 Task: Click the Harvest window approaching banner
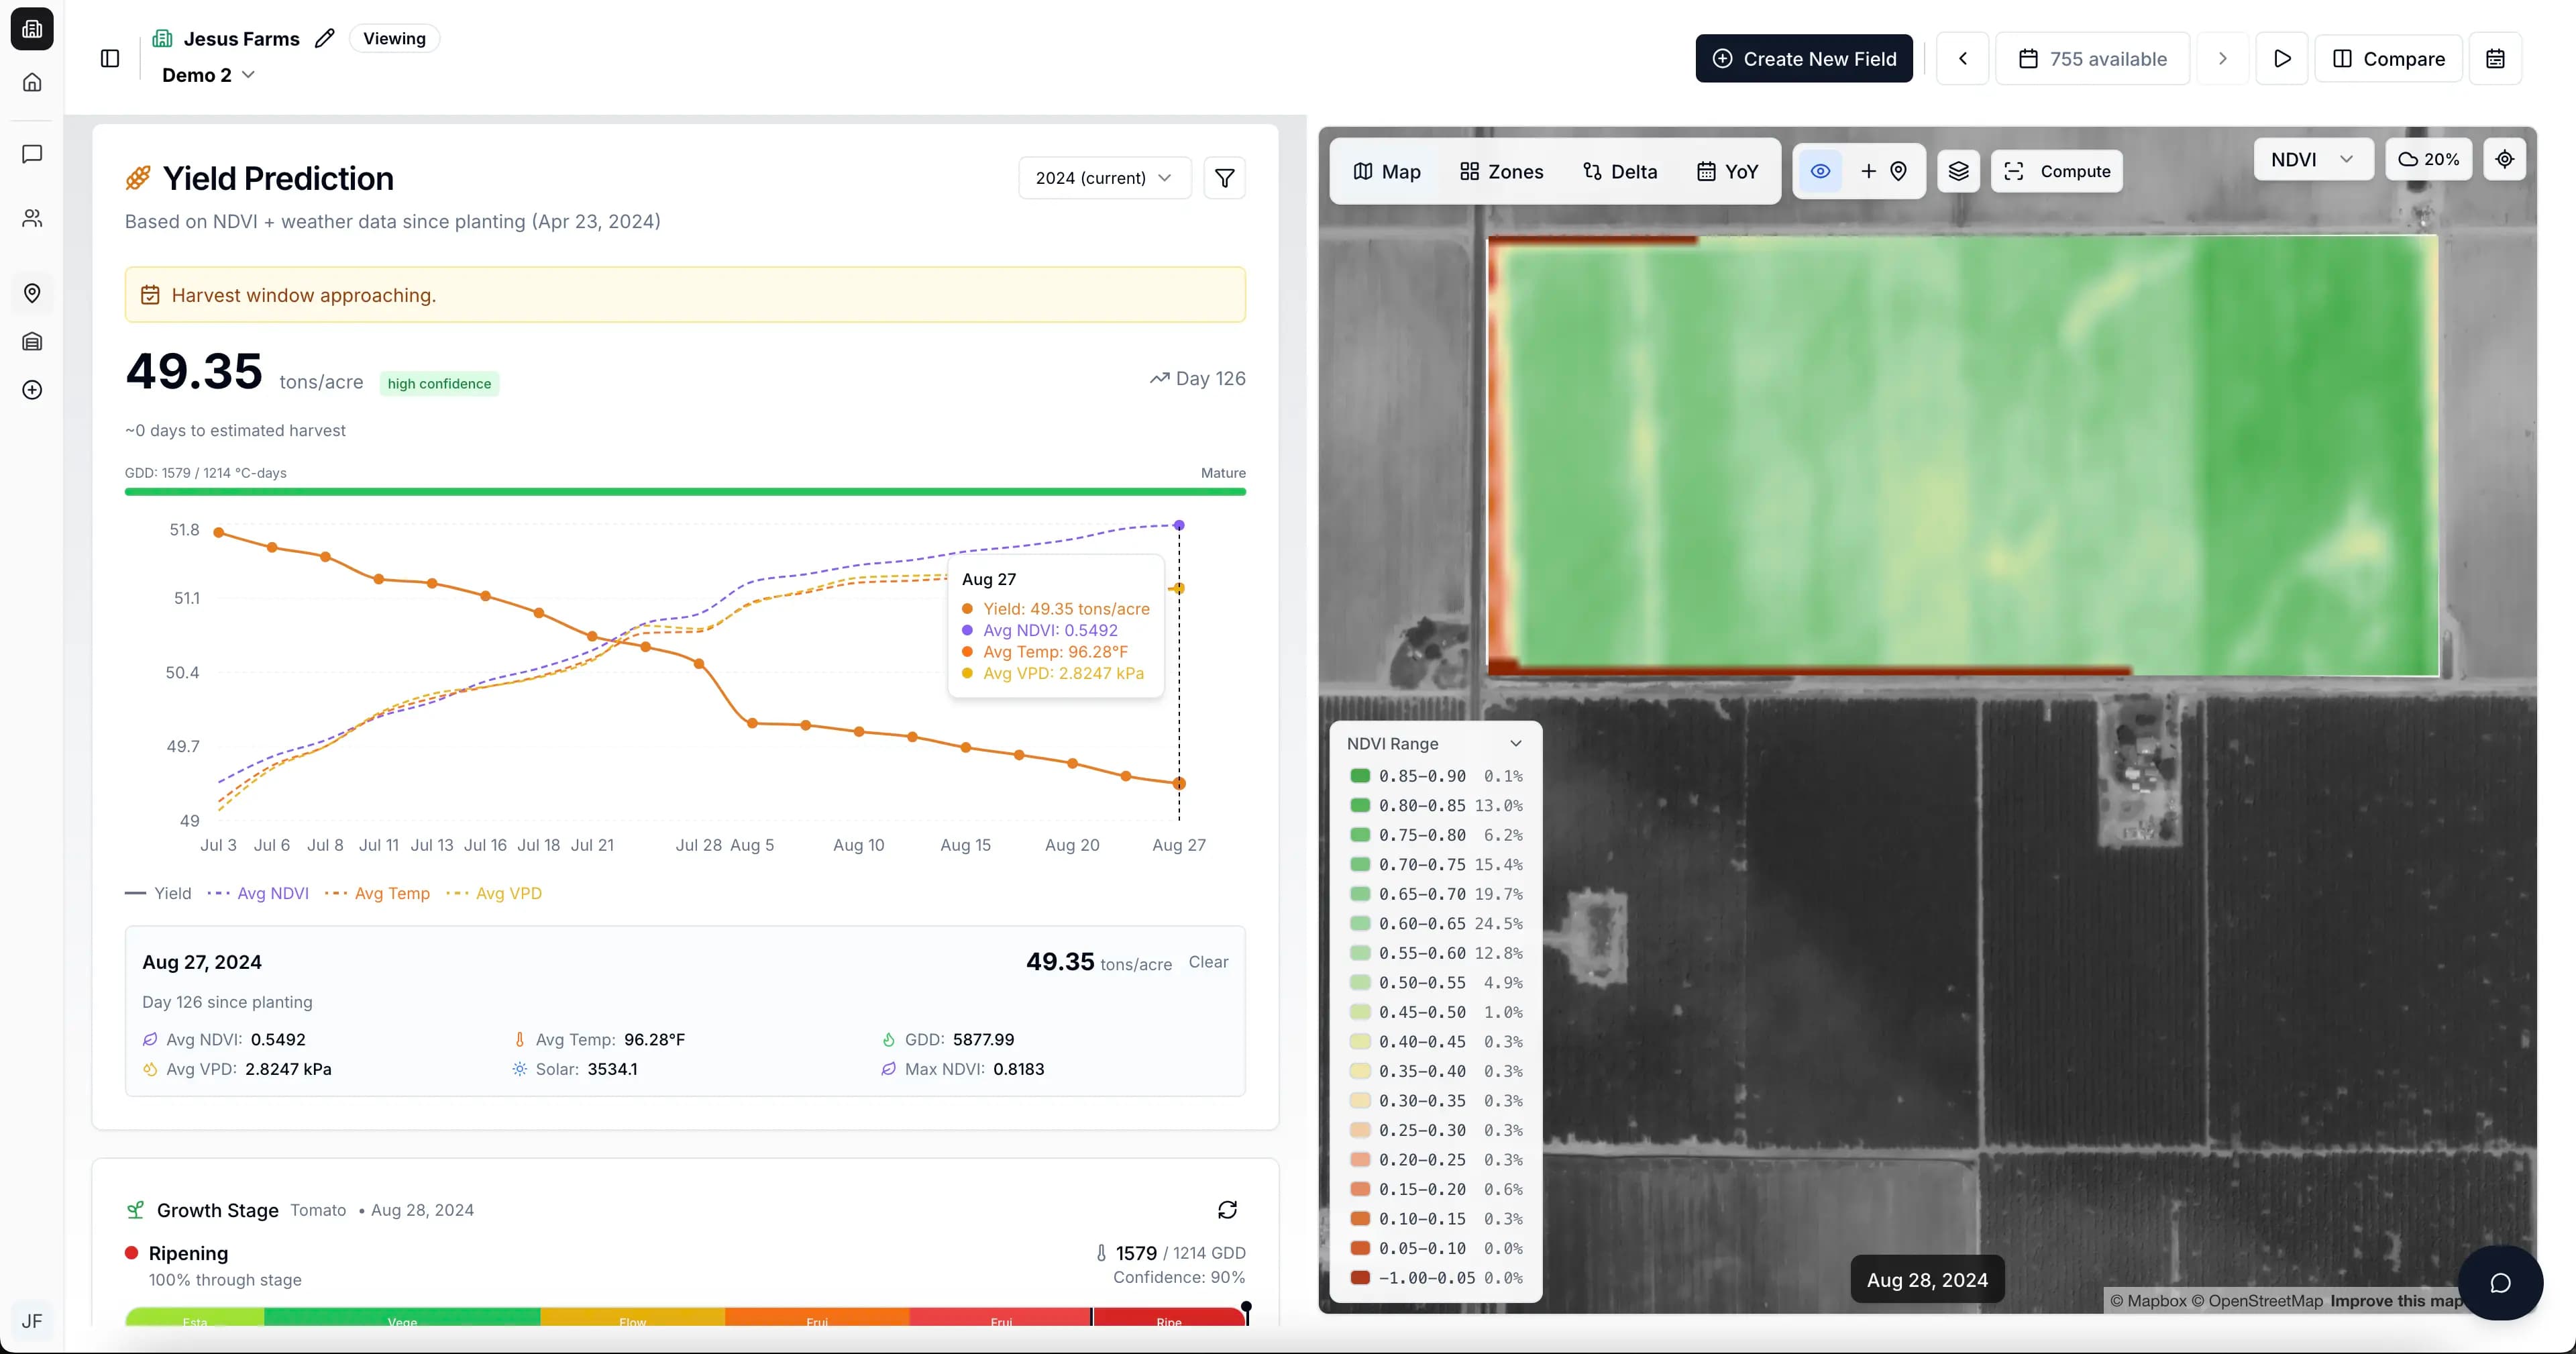685,294
